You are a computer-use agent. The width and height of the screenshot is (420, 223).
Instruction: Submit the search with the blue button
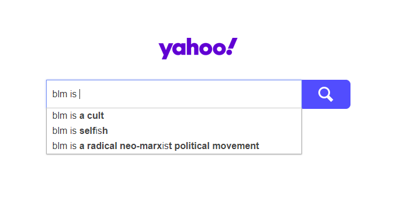(x=326, y=94)
